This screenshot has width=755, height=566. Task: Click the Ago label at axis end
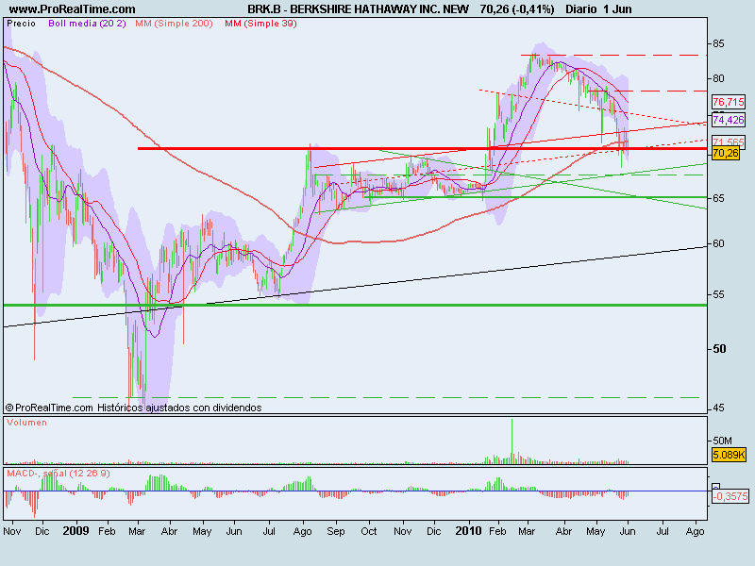click(695, 531)
